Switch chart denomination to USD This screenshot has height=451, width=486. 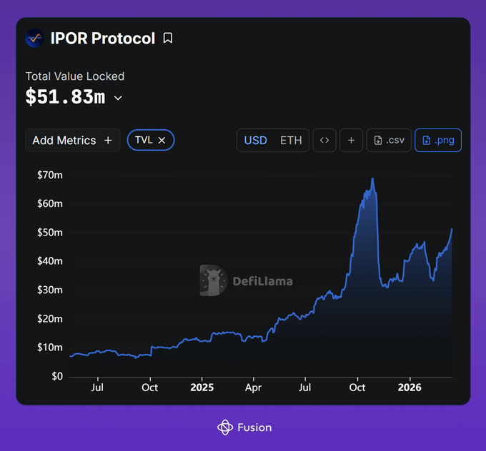255,141
